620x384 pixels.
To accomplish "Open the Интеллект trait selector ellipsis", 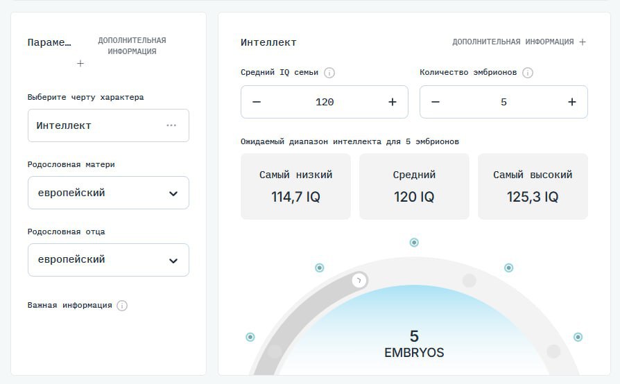I will [x=171, y=125].
